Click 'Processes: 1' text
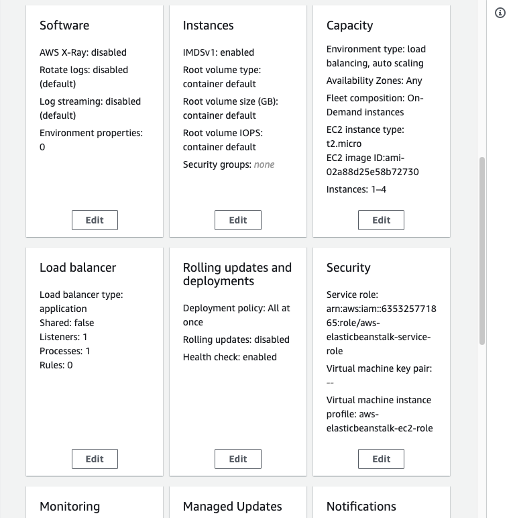The height and width of the screenshot is (518, 513). pos(64,351)
